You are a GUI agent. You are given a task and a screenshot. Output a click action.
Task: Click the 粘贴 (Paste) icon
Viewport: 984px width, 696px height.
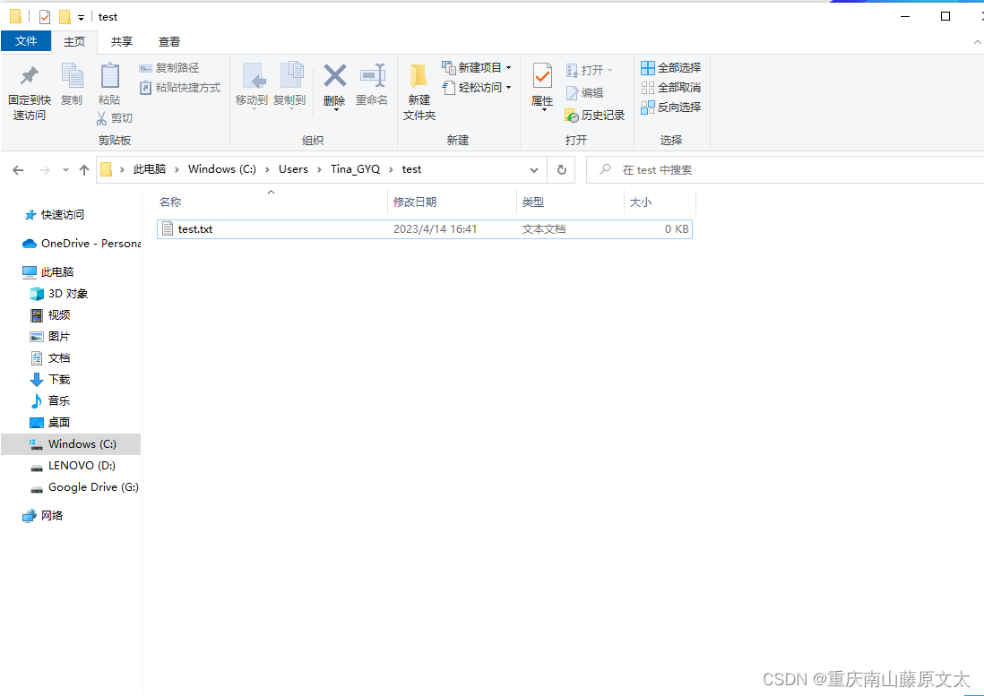109,87
